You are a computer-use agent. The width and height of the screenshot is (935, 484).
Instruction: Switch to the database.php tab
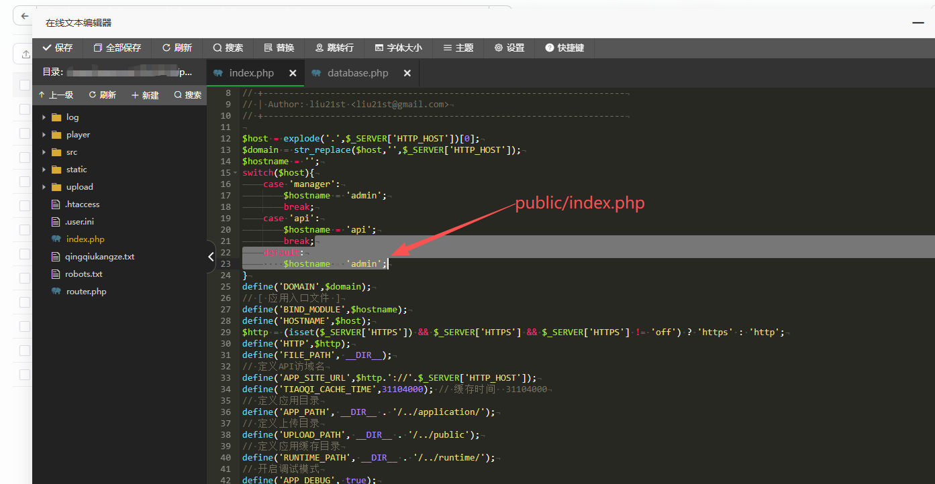tap(358, 73)
